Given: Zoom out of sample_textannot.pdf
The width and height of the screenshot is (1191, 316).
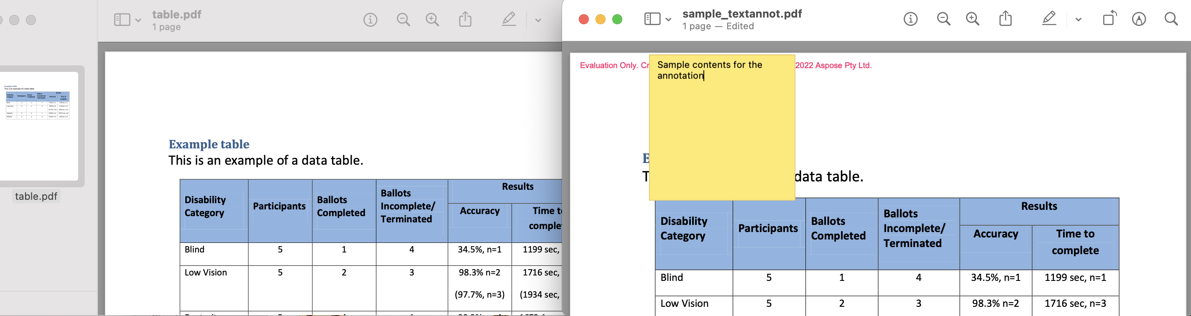Looking at the screenshot, I should click(944, 19).
